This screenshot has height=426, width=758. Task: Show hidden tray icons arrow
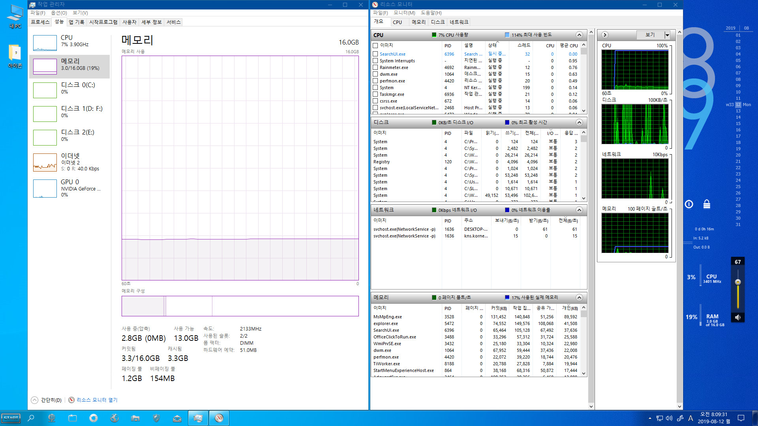pos(650,418)
